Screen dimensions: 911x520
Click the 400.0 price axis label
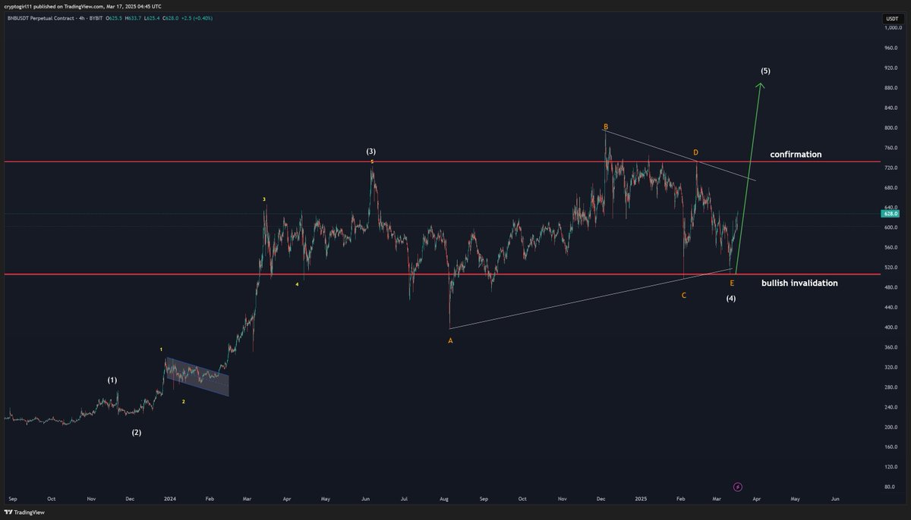click(x=891, y=327)
